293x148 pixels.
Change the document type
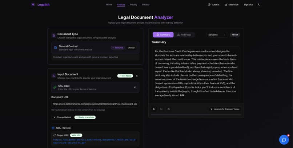[131, 48]
